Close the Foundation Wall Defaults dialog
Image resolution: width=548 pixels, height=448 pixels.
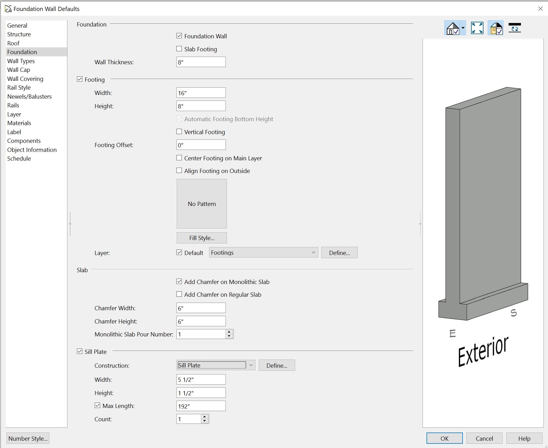click(540, 9)
